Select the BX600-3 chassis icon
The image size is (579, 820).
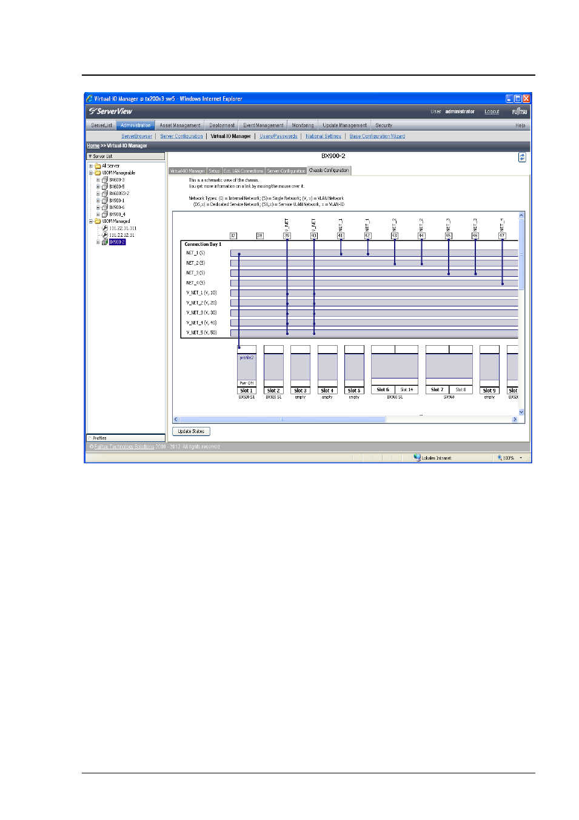105,180
